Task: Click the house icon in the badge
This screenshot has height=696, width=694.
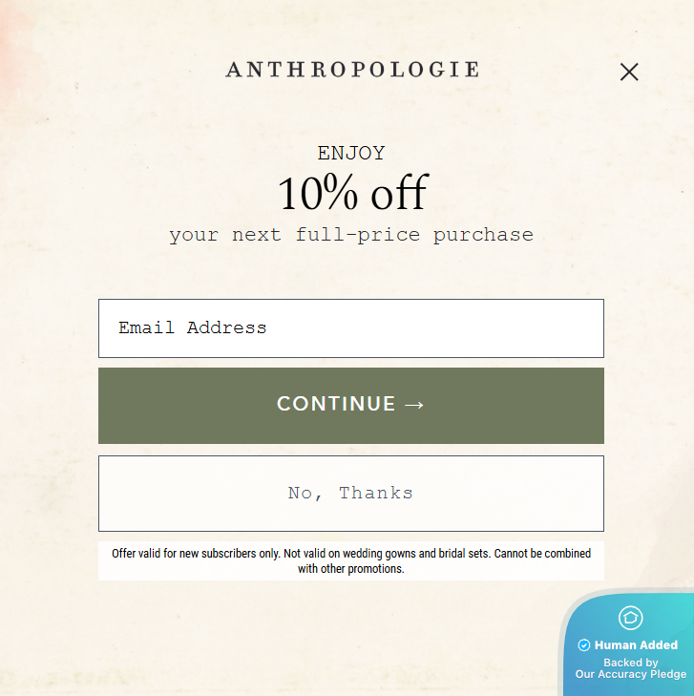Action: pos(631,618)
